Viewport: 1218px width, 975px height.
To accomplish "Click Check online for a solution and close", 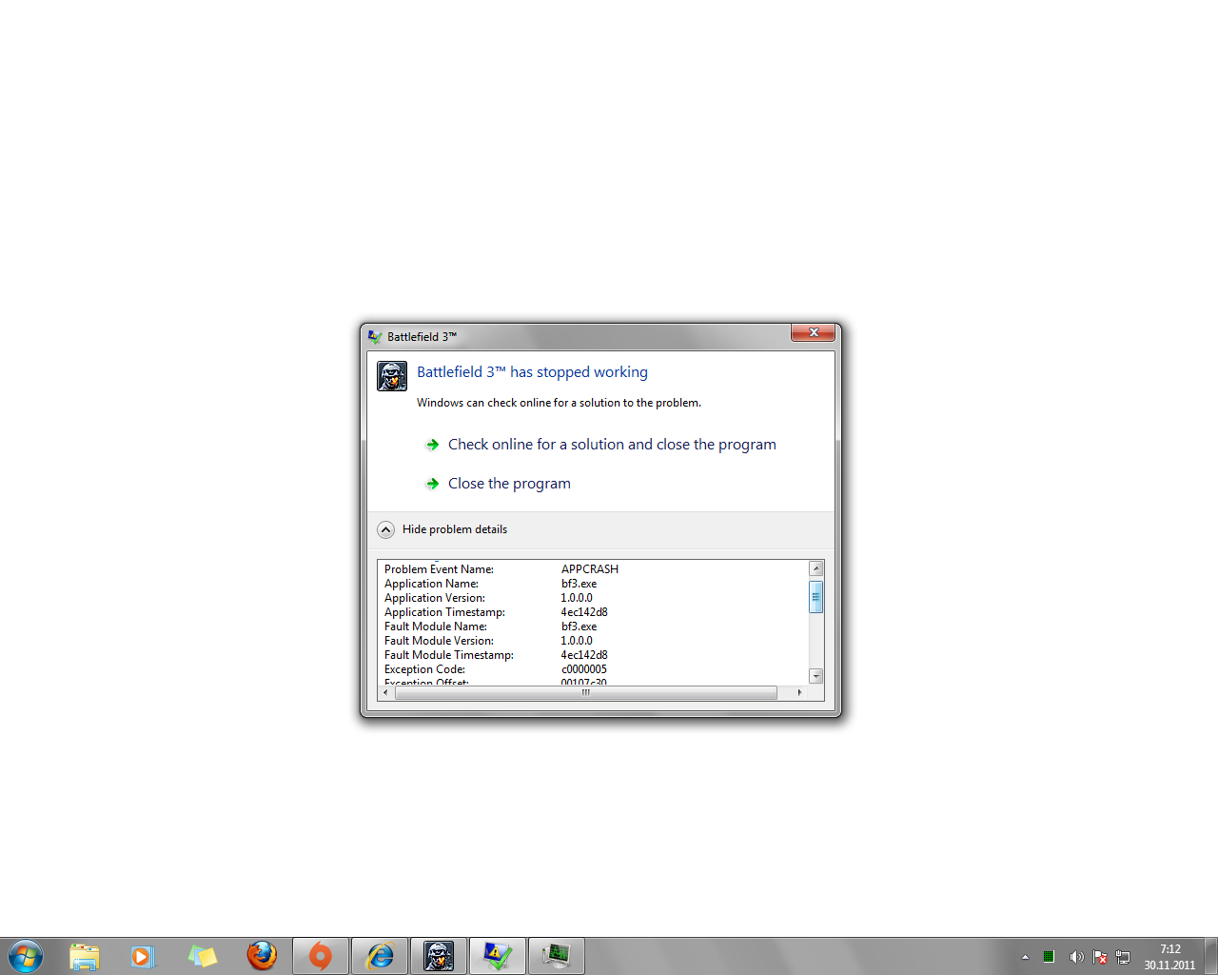I will 612,445.
